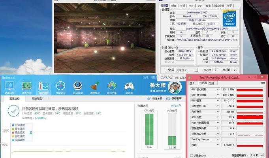Click the temperature status checkmark circle
This screenshot has width=269, height=158.
tap(13, 111)
